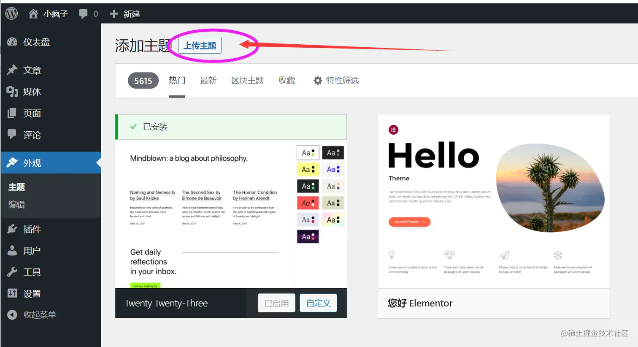
Task: Click the 5615 theme count badge
Action: click(143, 81)
